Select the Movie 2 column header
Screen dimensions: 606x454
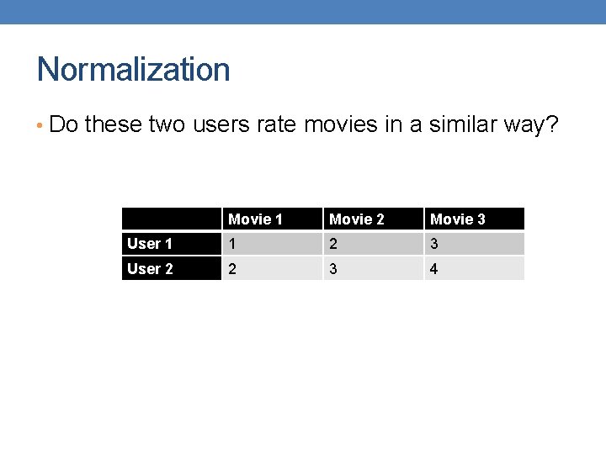374,219
